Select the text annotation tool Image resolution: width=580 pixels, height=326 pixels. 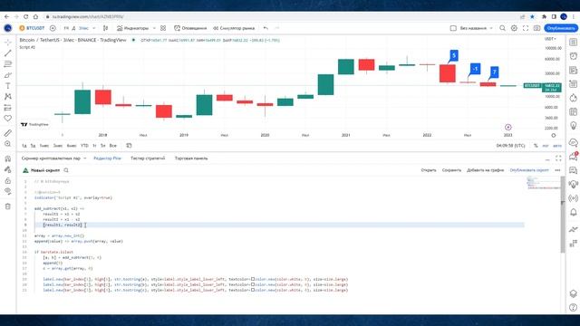pyautogui.click(x=8, y=86)
